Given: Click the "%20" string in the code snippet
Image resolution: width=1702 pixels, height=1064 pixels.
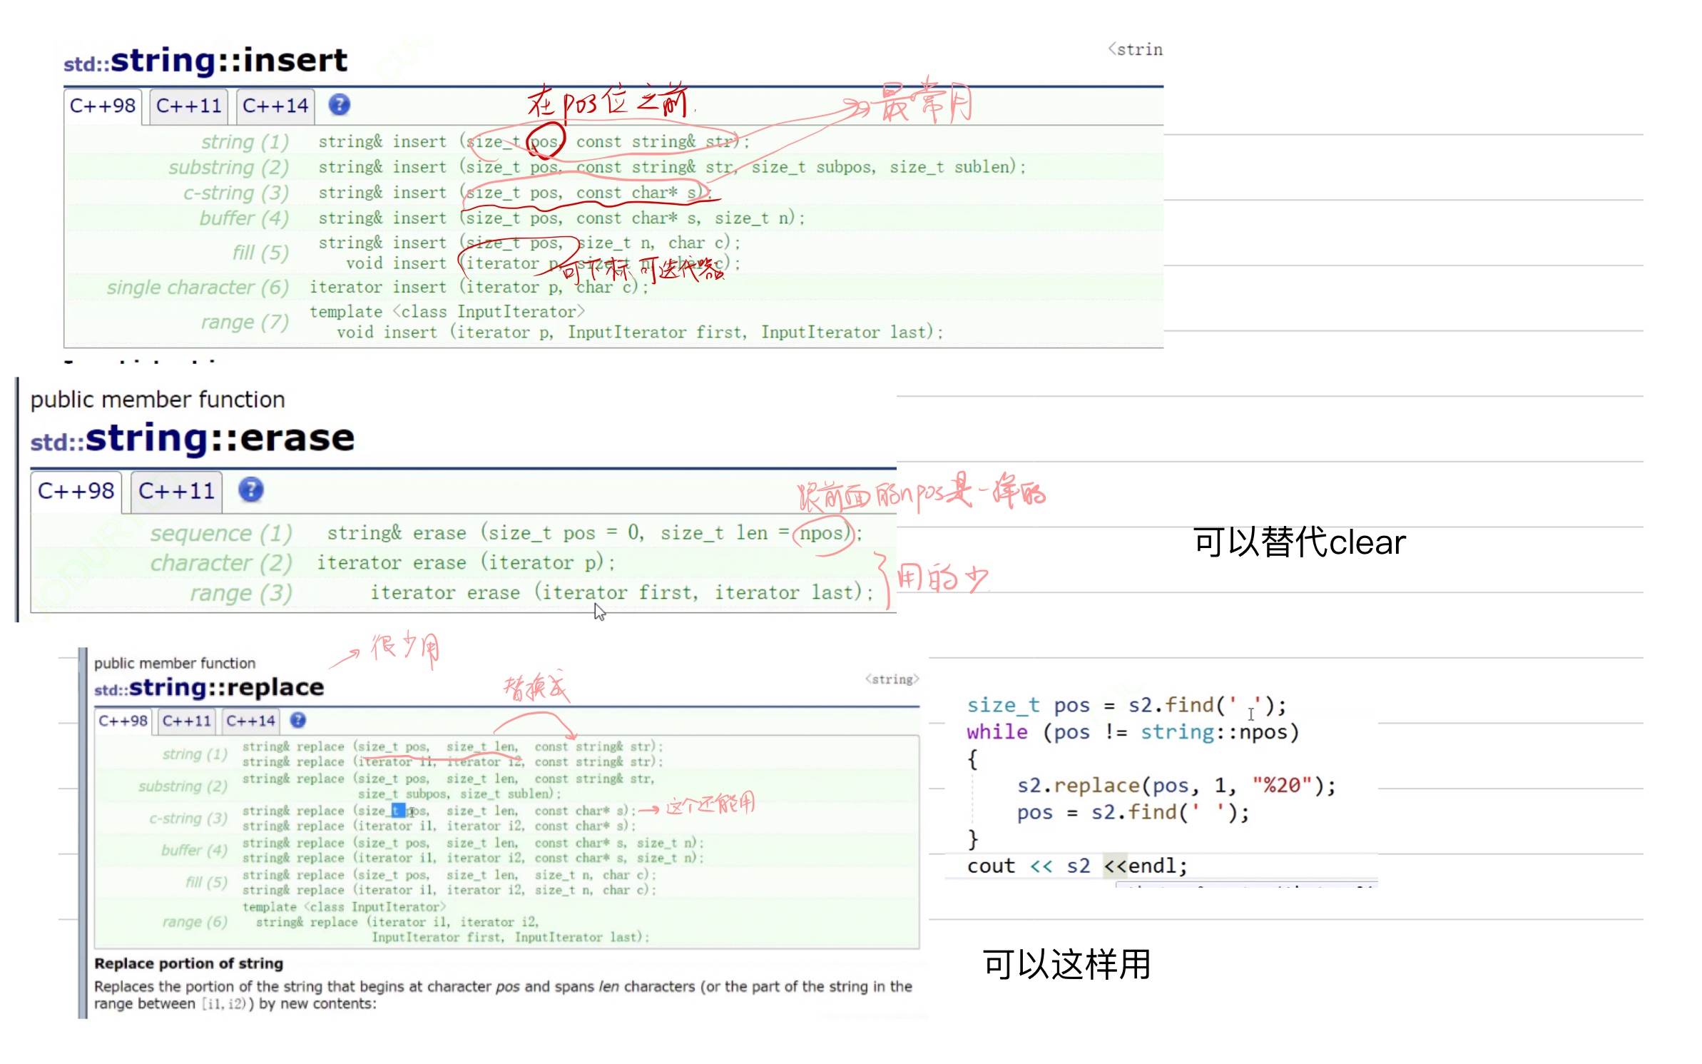Looking at the screenshot, I should (1282, 785).
